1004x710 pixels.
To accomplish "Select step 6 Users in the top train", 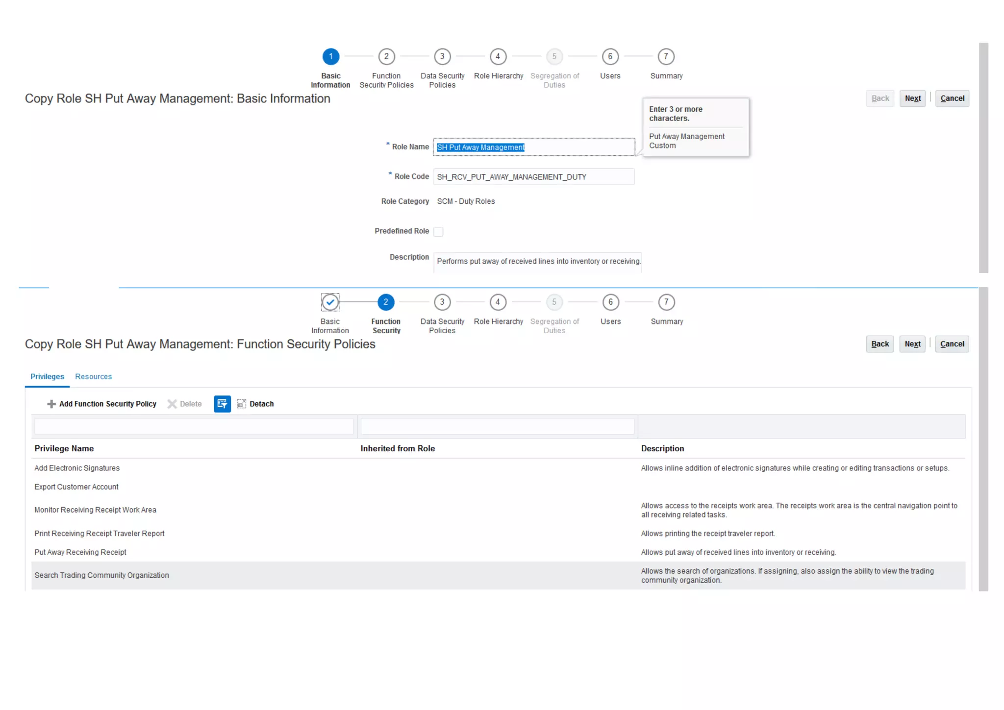I will pos(610,57).
